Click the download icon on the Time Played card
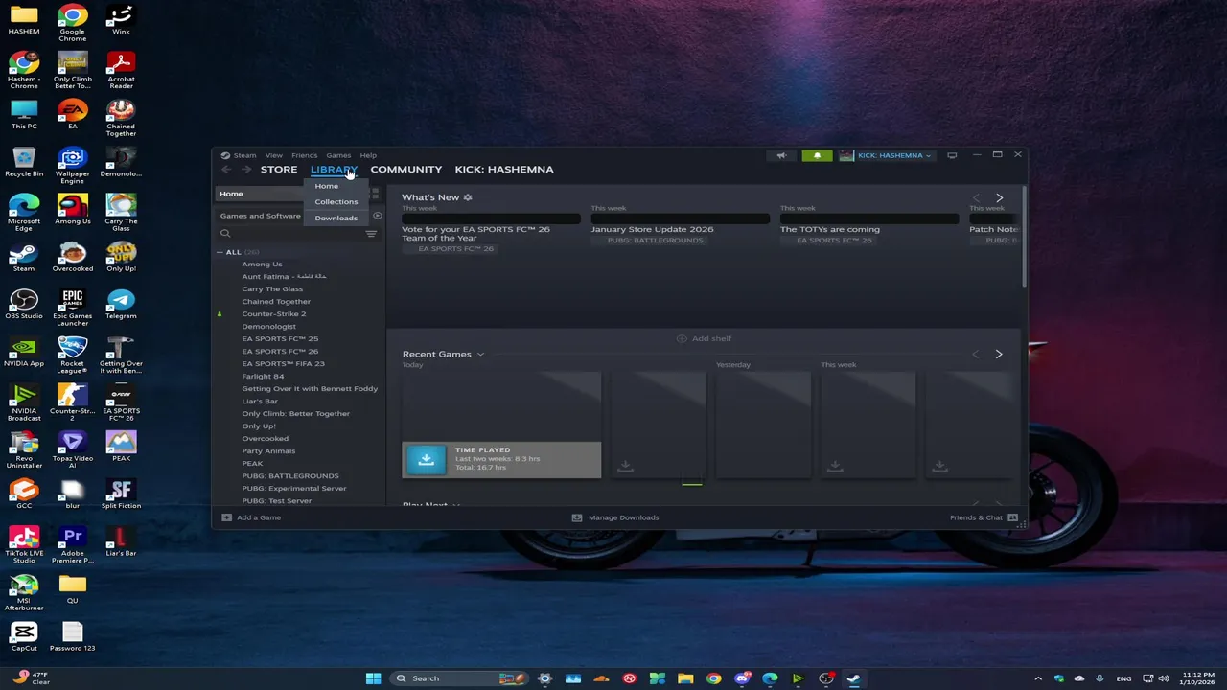 (x=427, y=460)
